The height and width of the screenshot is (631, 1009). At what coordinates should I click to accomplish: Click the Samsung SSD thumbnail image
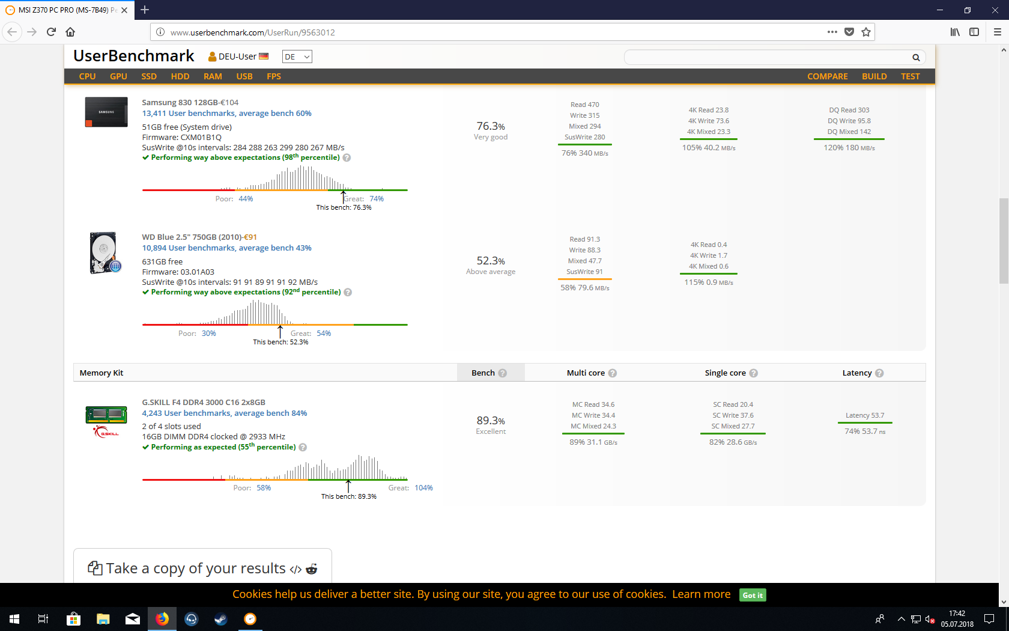[x=106, y=112]
